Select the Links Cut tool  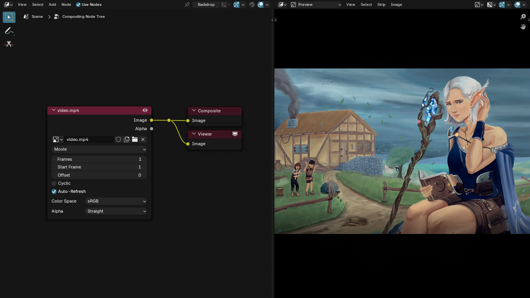pyautogui.click(x=9, y=44)
